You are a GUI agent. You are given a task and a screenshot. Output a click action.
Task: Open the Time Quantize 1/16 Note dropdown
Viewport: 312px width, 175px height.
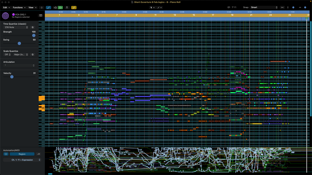[16, 27]
